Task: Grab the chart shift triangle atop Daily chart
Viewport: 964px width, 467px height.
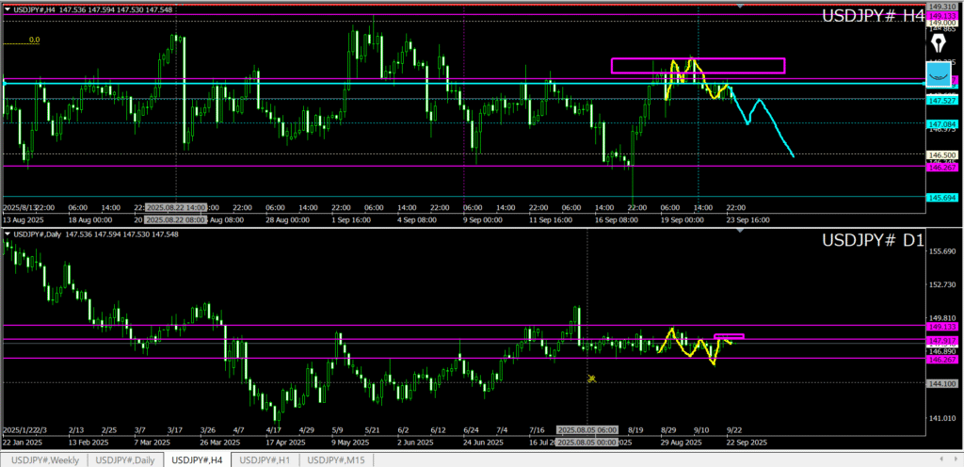Action: (x=740, y=231)
